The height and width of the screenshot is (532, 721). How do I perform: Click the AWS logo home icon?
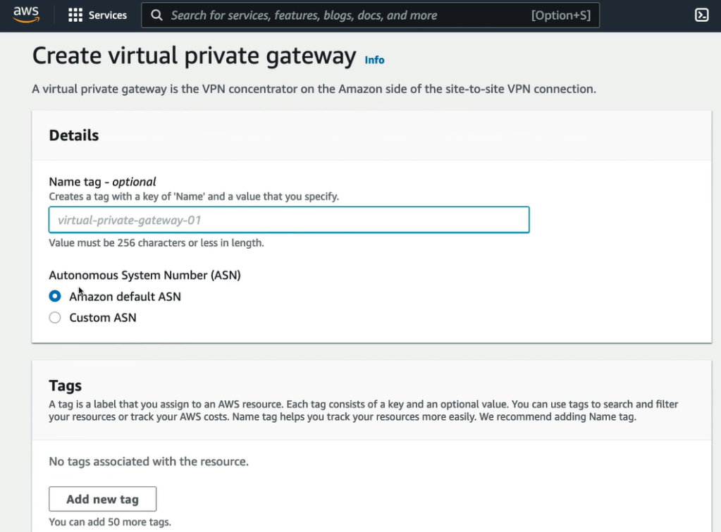26,15
